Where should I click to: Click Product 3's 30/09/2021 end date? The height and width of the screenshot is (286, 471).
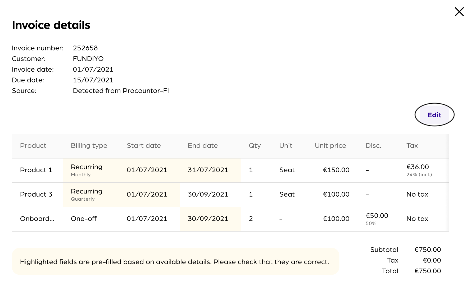click(208, 194)
